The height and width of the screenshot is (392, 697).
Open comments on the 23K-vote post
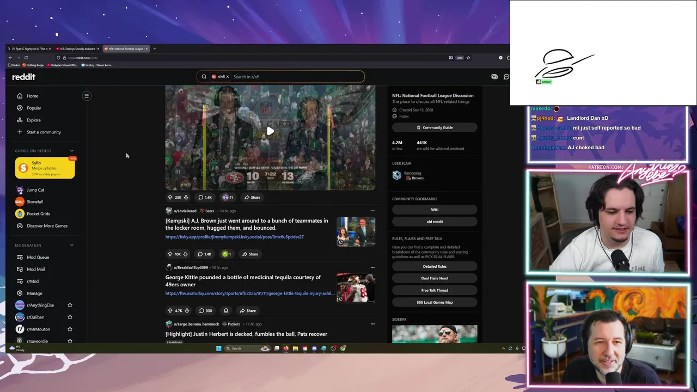[x=205, y=197]
